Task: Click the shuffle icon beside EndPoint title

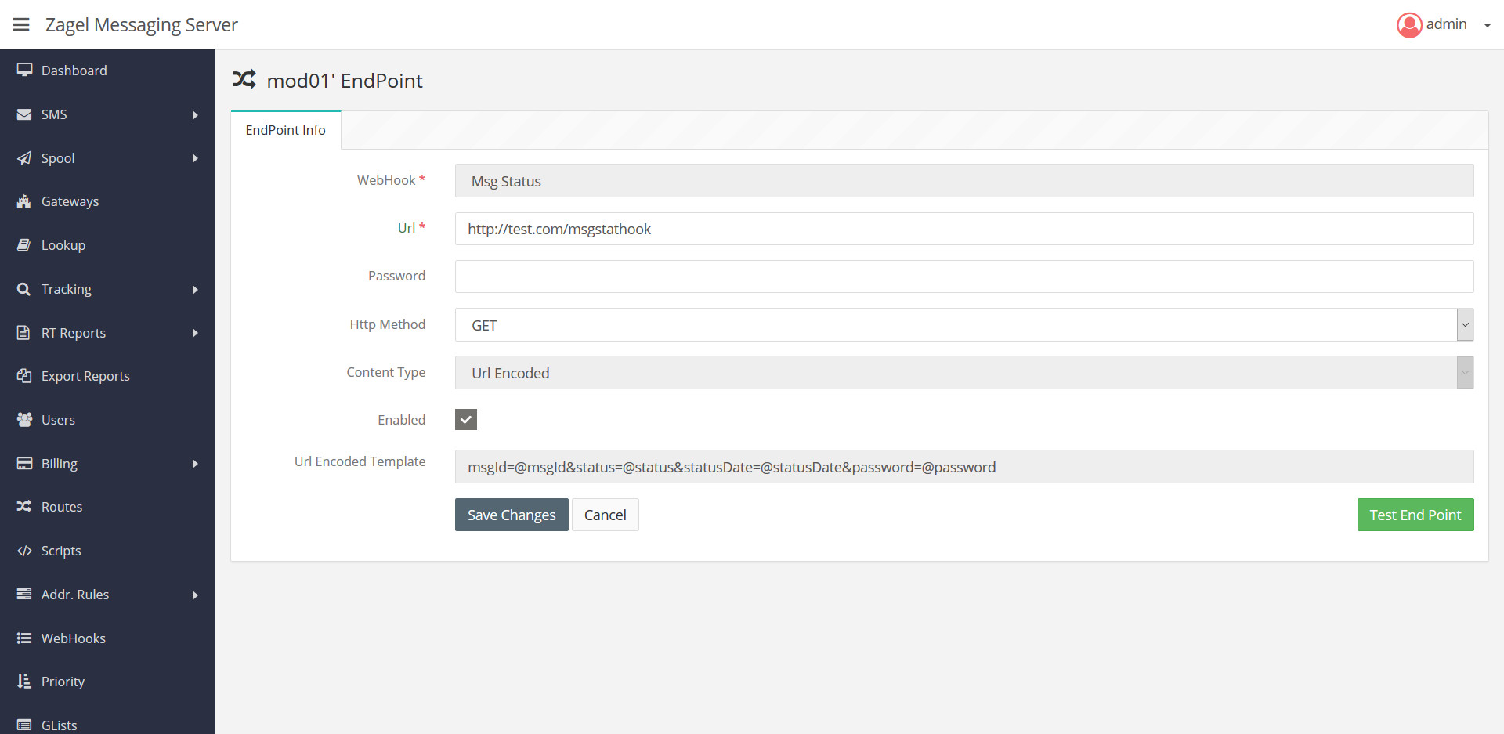Action: tap(244, 79)
